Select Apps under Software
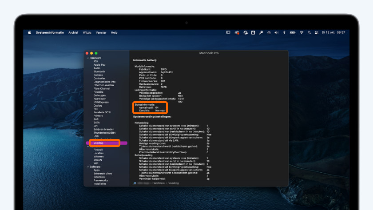 coord(96,170)
